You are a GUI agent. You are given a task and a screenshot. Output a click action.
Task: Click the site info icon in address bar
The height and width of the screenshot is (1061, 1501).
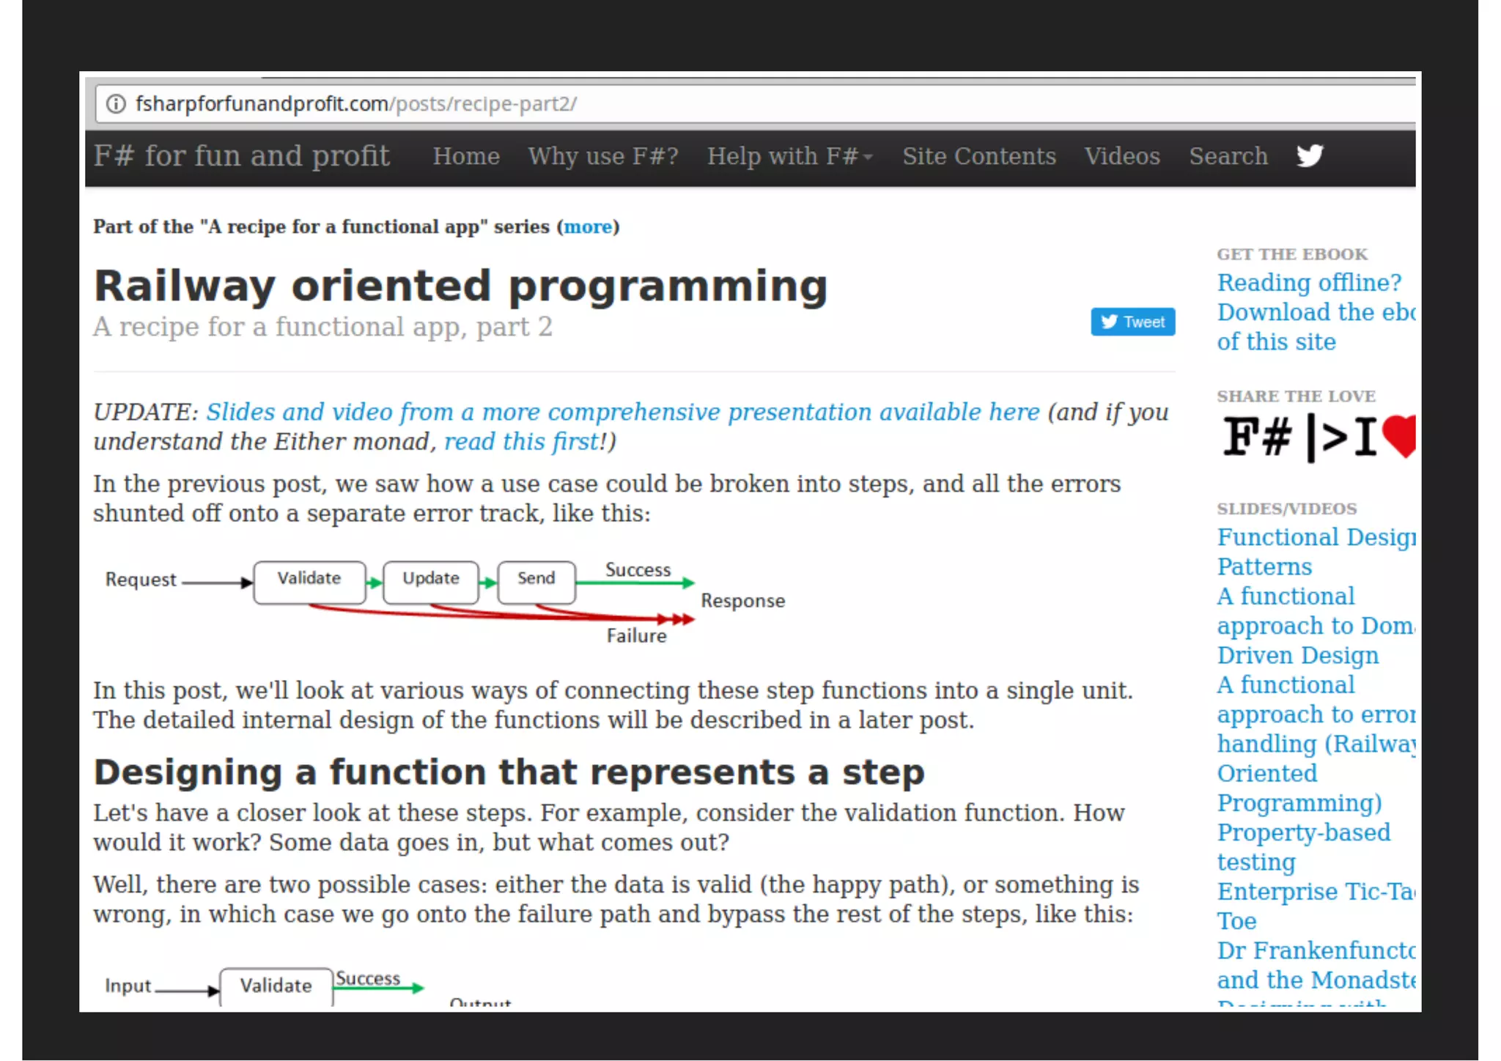[x=116, y=104]
